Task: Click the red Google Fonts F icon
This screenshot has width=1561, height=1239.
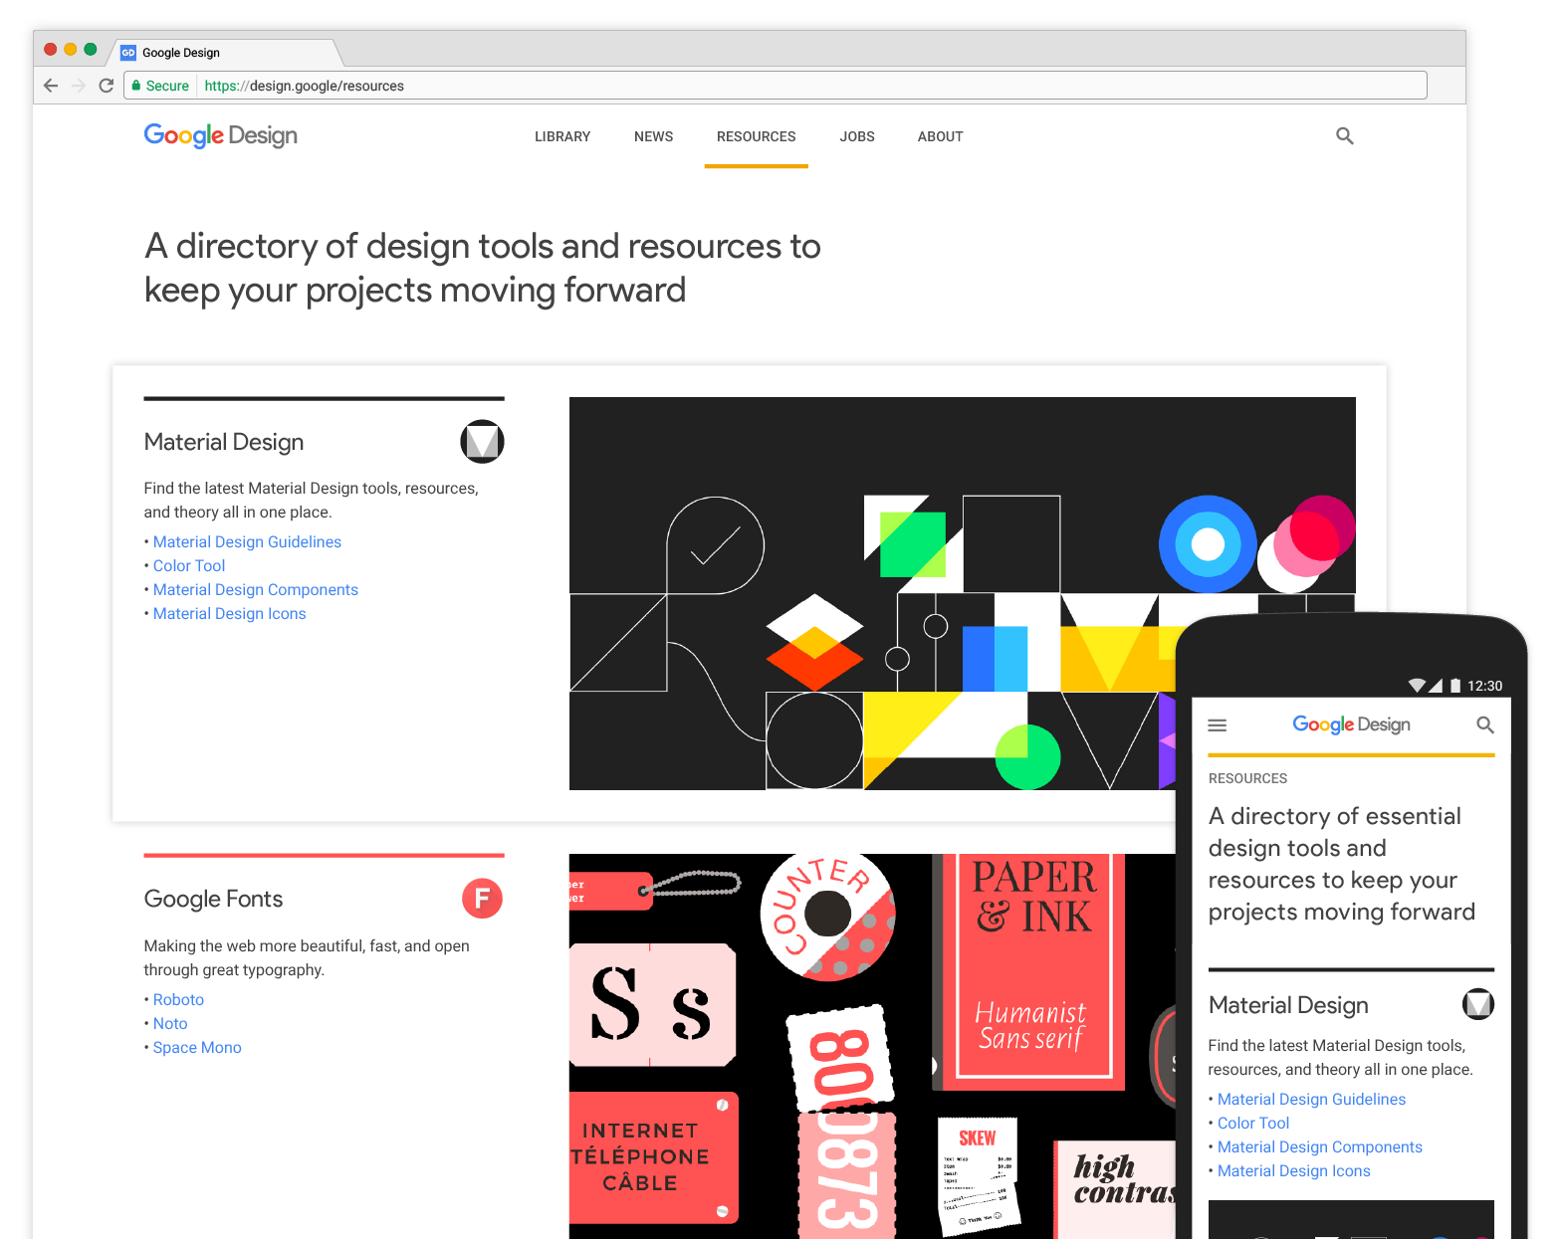Action: (x=482, y=899)
